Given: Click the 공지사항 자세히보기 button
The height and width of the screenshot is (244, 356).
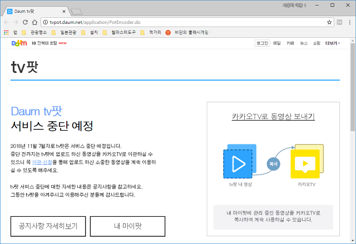Looking at the screenshot, I should pos(48,226).
